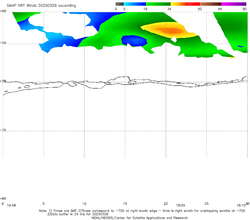Click the longitude axis label "20"
This screenshot has height=220, width=250.
(166, 203)
